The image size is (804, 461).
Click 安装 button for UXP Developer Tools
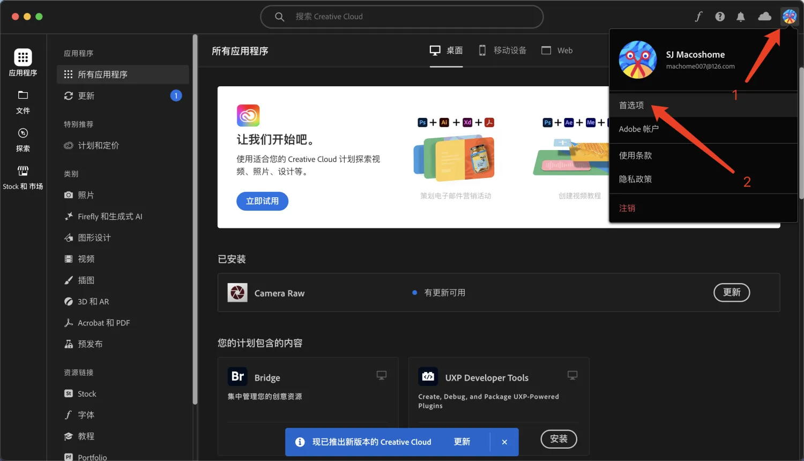(559, 439)
